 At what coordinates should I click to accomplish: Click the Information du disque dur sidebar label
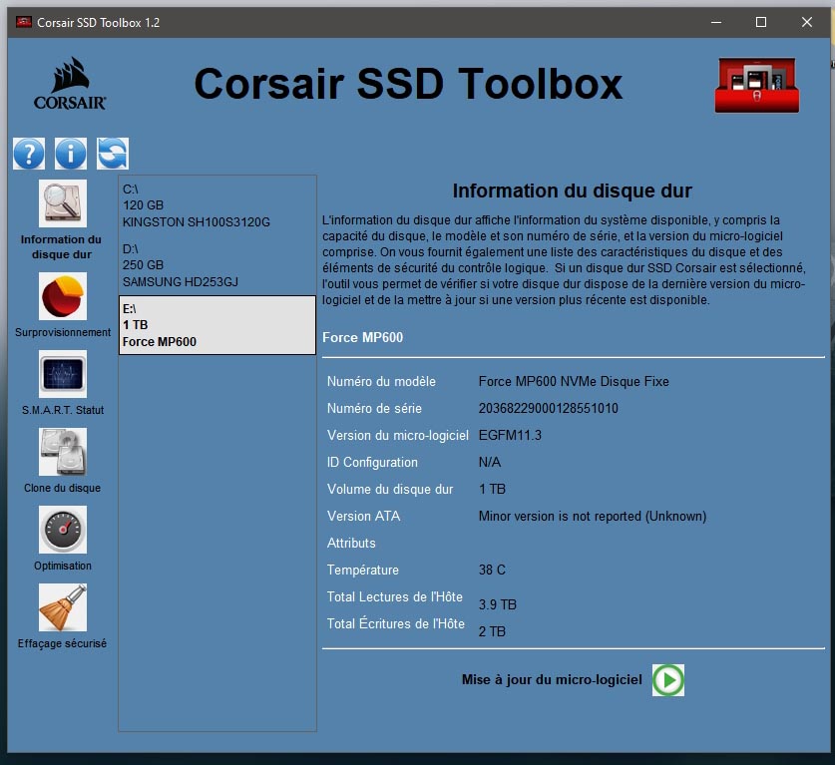(x=61, y=247)
